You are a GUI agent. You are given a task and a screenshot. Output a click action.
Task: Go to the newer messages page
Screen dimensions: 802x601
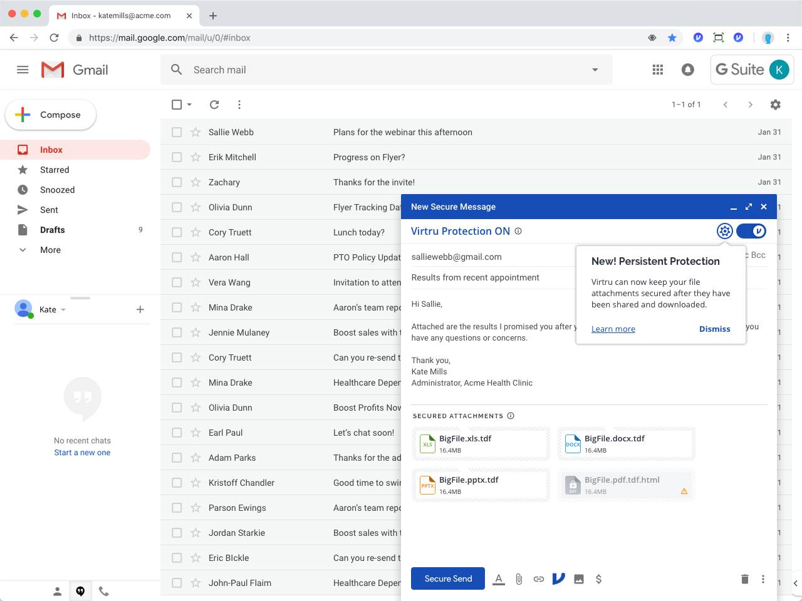(x=726, y=105)
